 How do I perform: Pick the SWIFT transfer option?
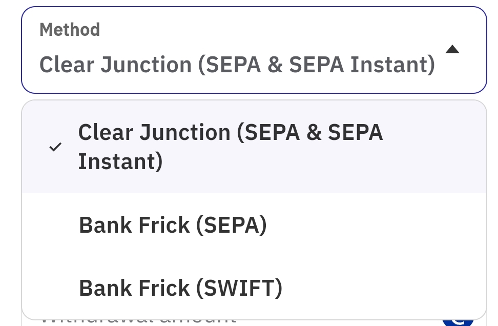[254, 288]
